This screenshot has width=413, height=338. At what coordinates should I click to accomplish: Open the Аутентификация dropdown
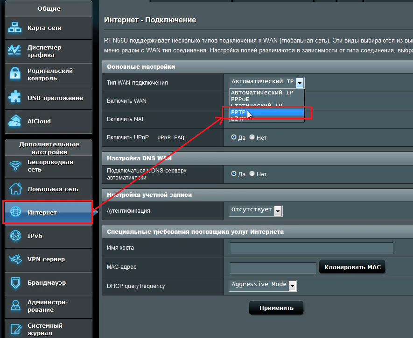(x=256, y=210)
